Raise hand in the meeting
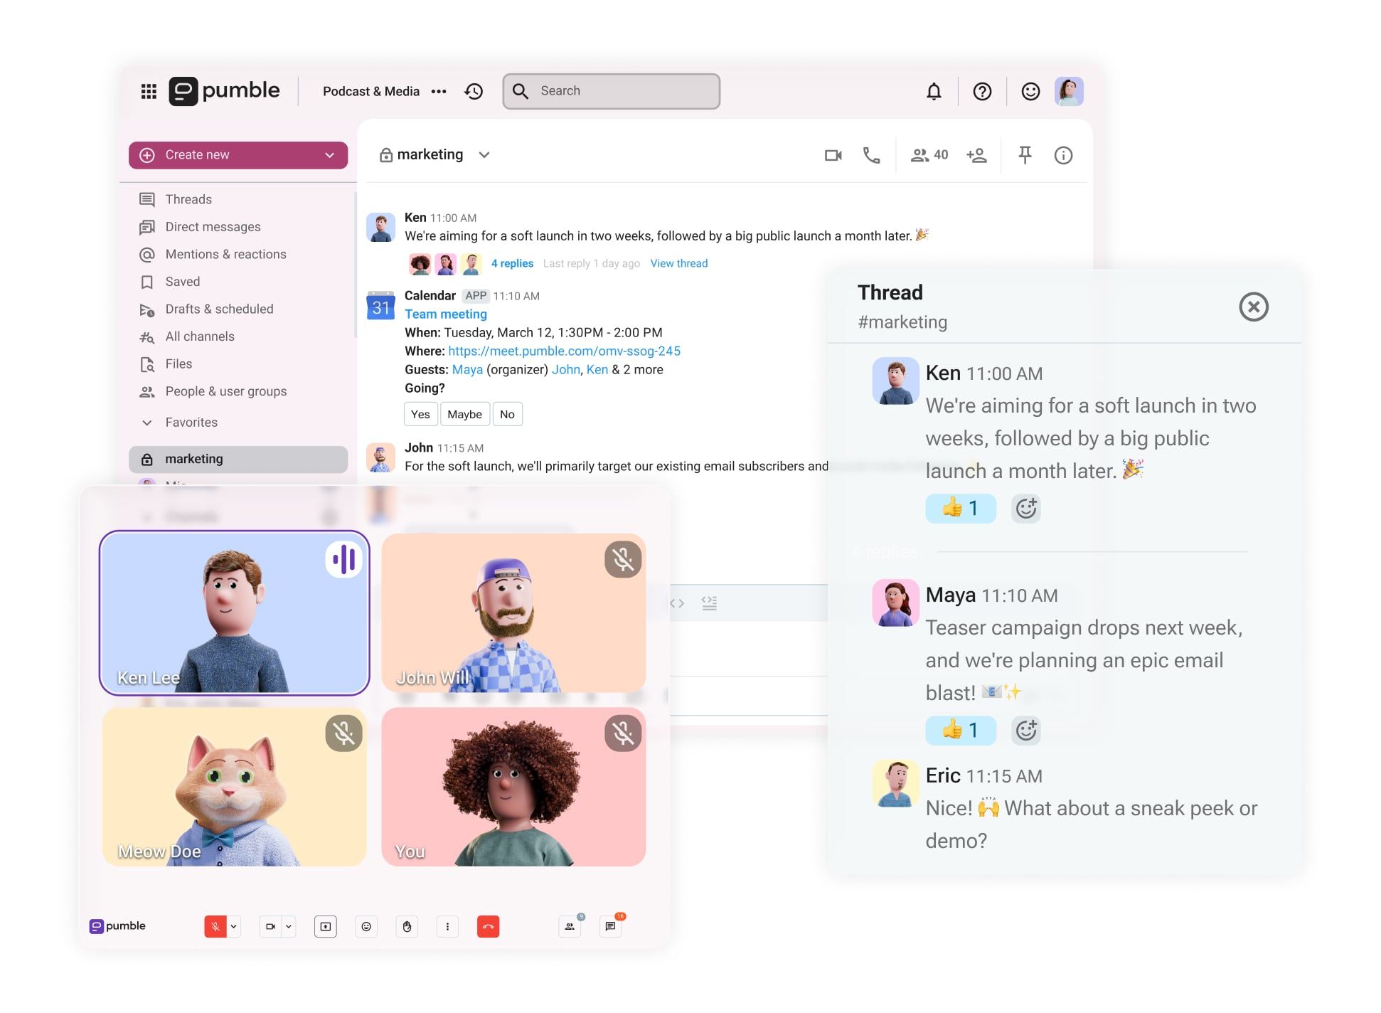 407,926
